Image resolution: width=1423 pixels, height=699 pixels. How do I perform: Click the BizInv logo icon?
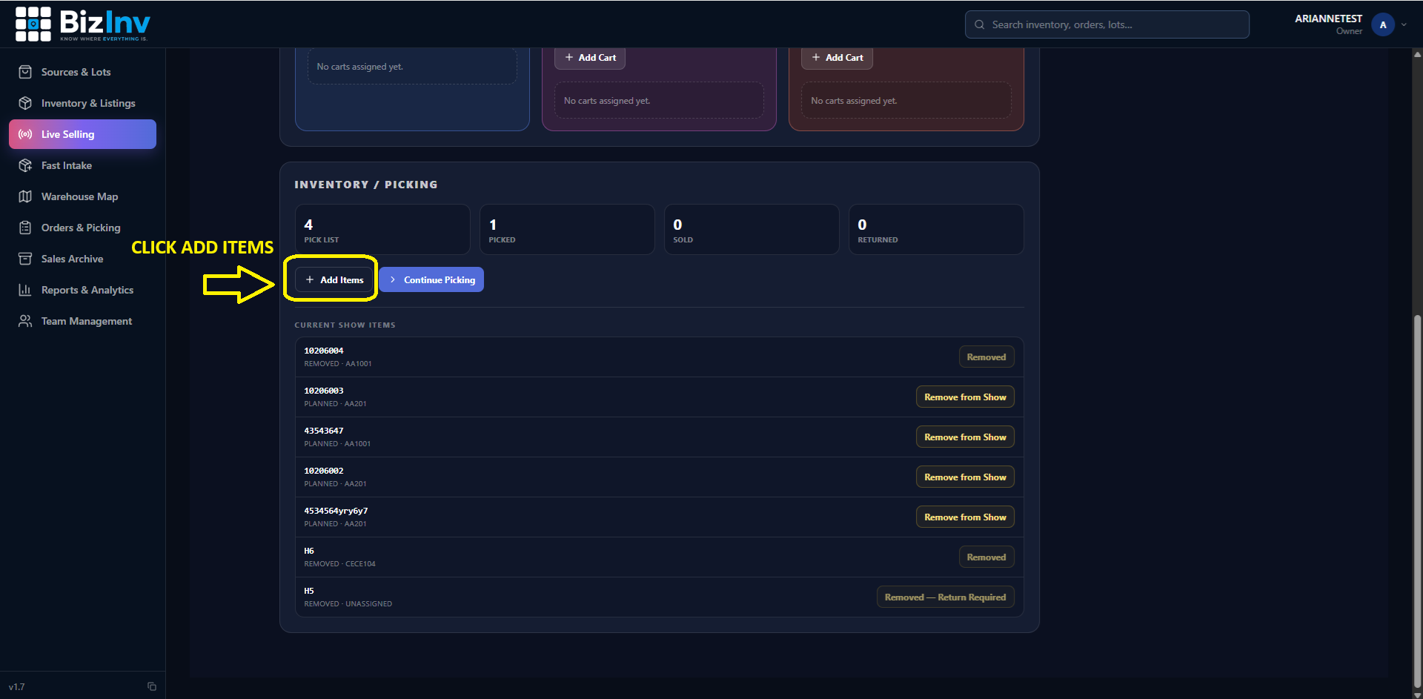click(33, 24)
